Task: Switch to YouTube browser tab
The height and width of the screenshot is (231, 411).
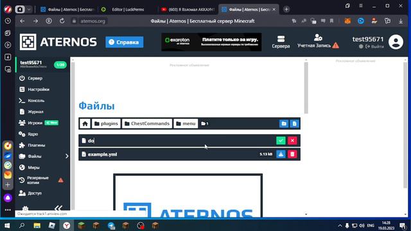Action: [x=188, y=10]
